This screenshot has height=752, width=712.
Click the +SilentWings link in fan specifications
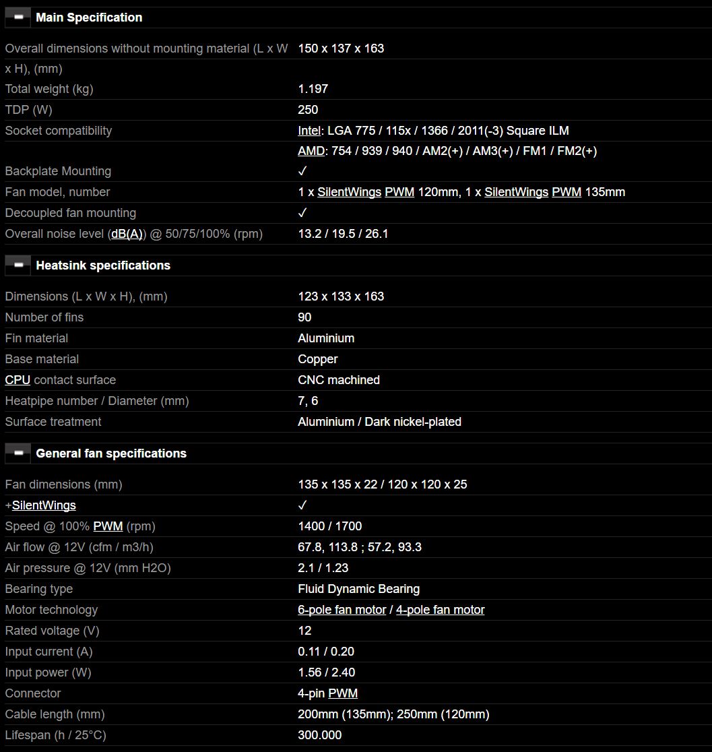coord(44,505)
